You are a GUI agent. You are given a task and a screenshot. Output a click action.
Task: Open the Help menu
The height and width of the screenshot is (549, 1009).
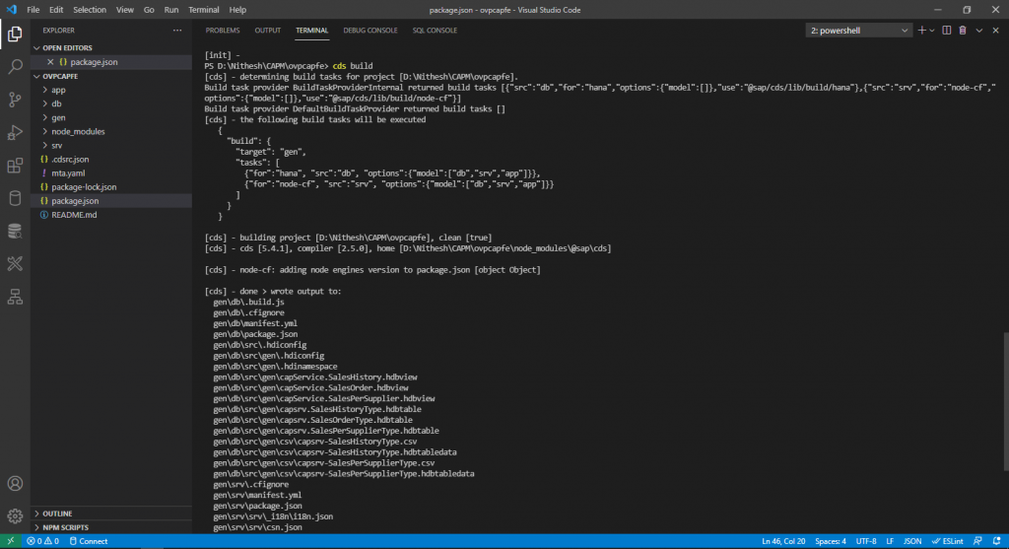click(237, 10)
